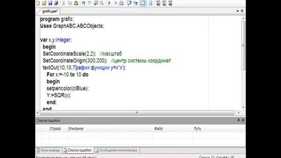Click the horizontal scrollbar thumb
Screen dimensions: 281x158
pos(137,113)
